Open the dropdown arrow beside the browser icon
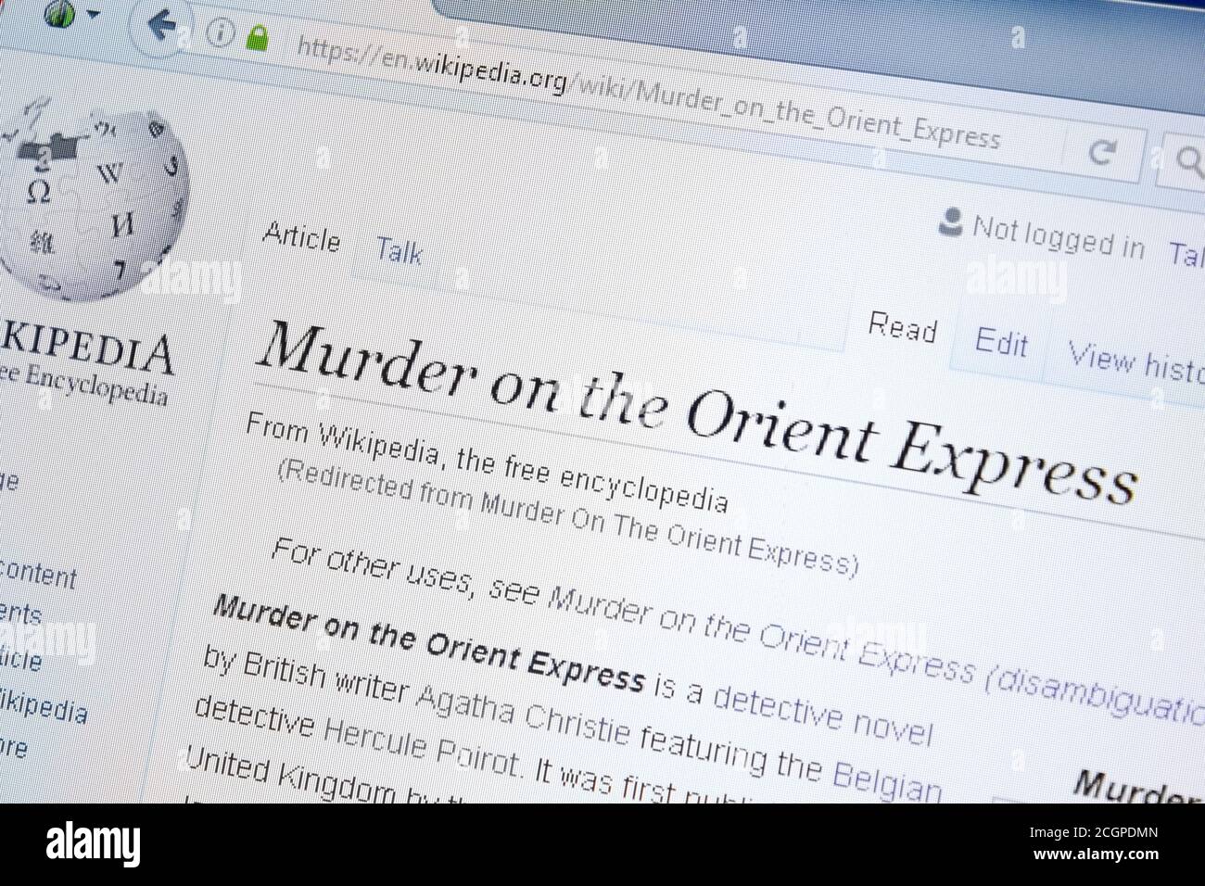The height and width of the screenshot is (886, 1205). tap(94, 14)
